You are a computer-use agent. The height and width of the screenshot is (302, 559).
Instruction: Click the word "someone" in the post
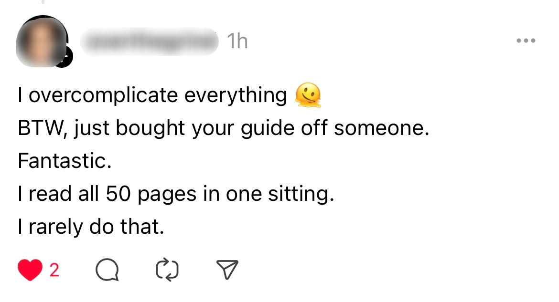(x=378, y=129)
